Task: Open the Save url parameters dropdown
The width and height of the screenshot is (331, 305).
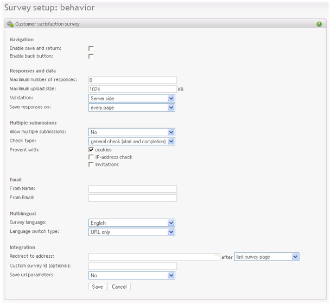Action: tap(132, 275)
